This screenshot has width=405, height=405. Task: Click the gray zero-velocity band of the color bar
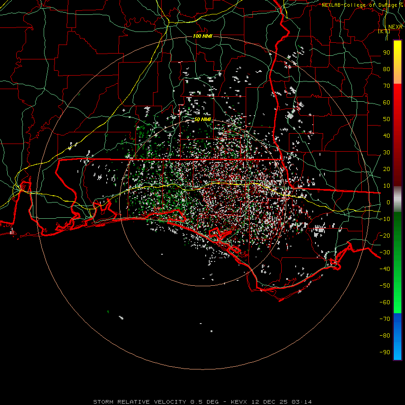(397, 199)
